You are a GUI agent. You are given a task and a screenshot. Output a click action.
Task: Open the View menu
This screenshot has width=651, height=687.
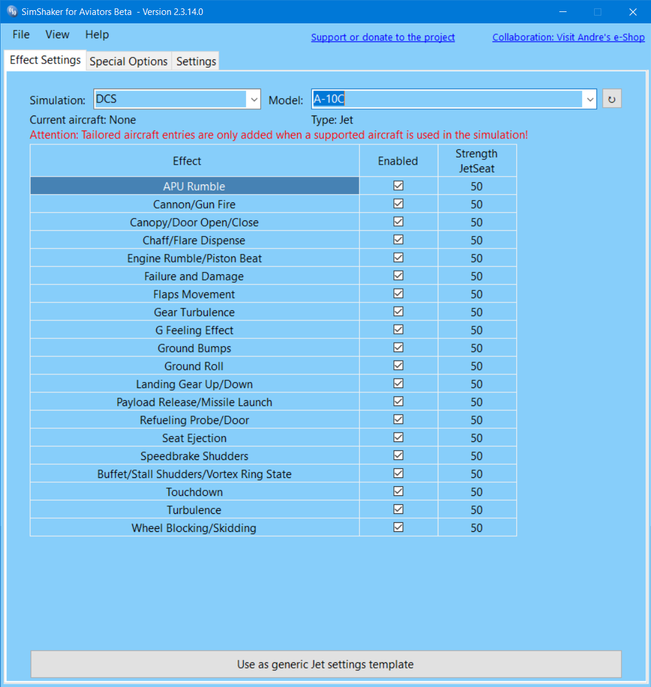point(57,35)
